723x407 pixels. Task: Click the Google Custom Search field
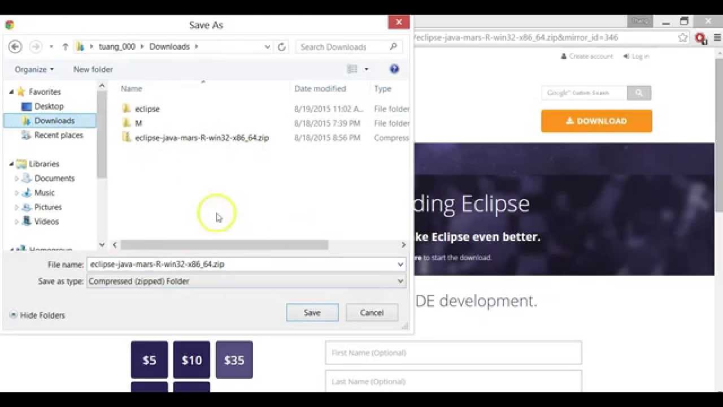pyautogui.click(x=584, y=93)
